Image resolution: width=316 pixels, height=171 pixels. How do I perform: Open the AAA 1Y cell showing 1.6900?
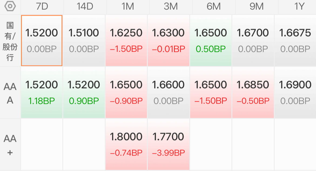pos(295,93)
